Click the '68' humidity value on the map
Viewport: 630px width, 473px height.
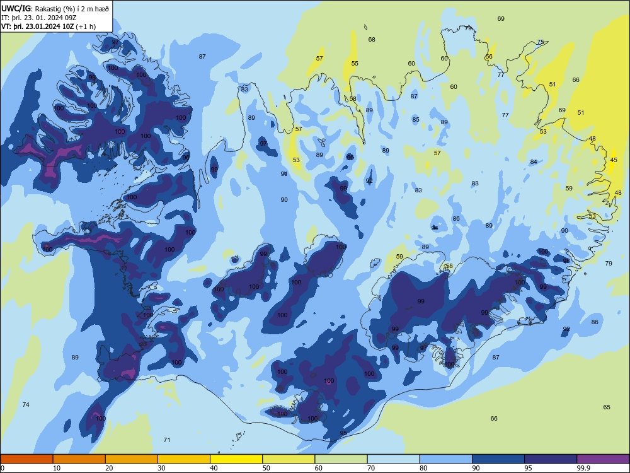tap(372, 39)
